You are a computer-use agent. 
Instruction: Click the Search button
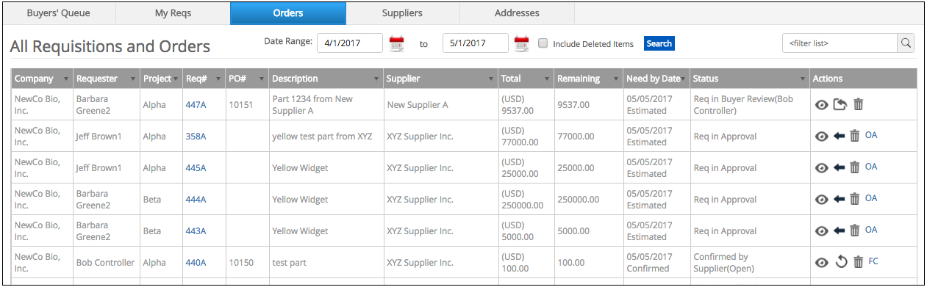[x=659, y=43]
